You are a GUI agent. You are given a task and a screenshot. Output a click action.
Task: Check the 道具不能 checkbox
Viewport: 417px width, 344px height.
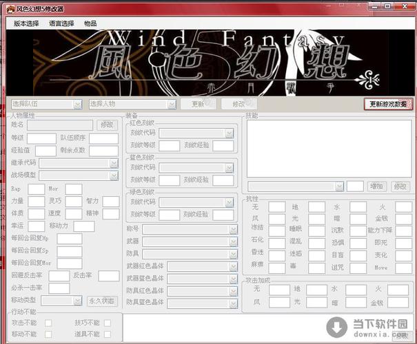[x=106, y=334]
